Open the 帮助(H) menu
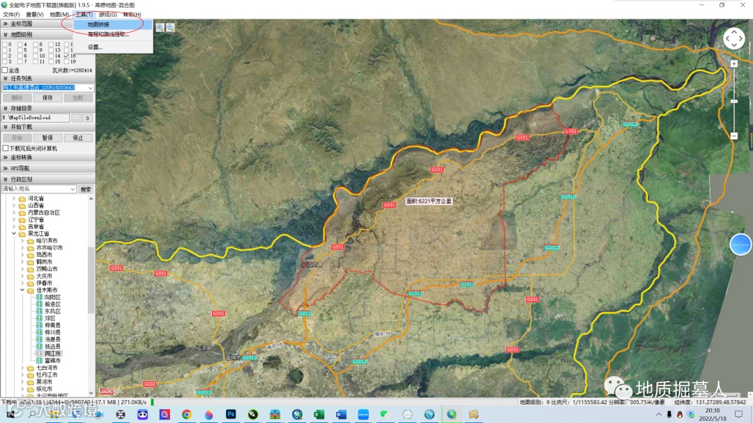The width and height of the screenshot is (753, 423). click(132, 15)
